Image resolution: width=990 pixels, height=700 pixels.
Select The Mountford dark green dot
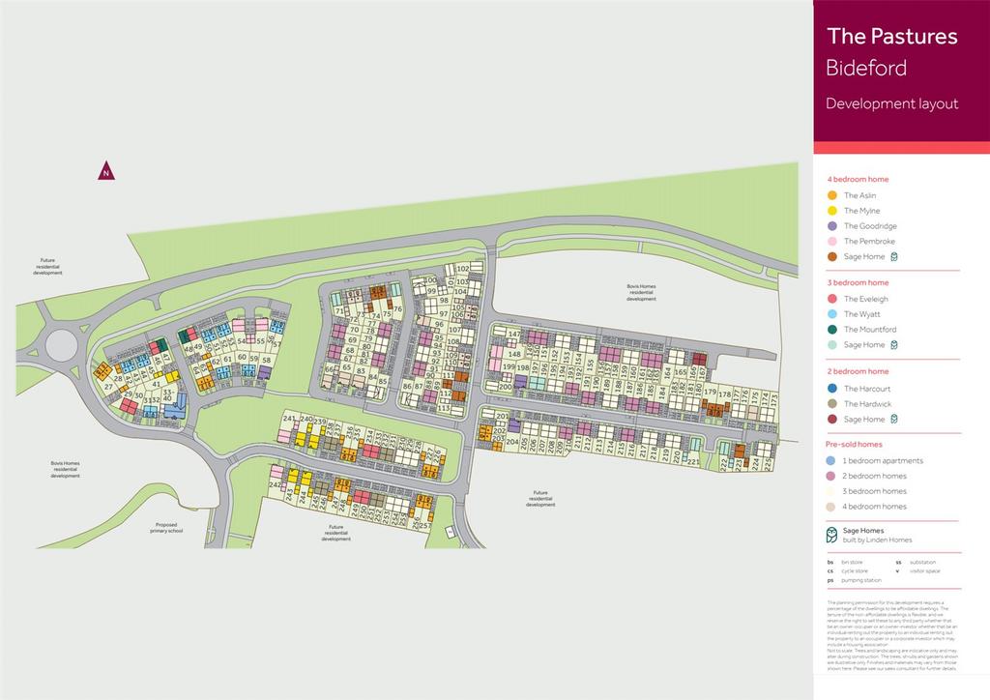832,329
